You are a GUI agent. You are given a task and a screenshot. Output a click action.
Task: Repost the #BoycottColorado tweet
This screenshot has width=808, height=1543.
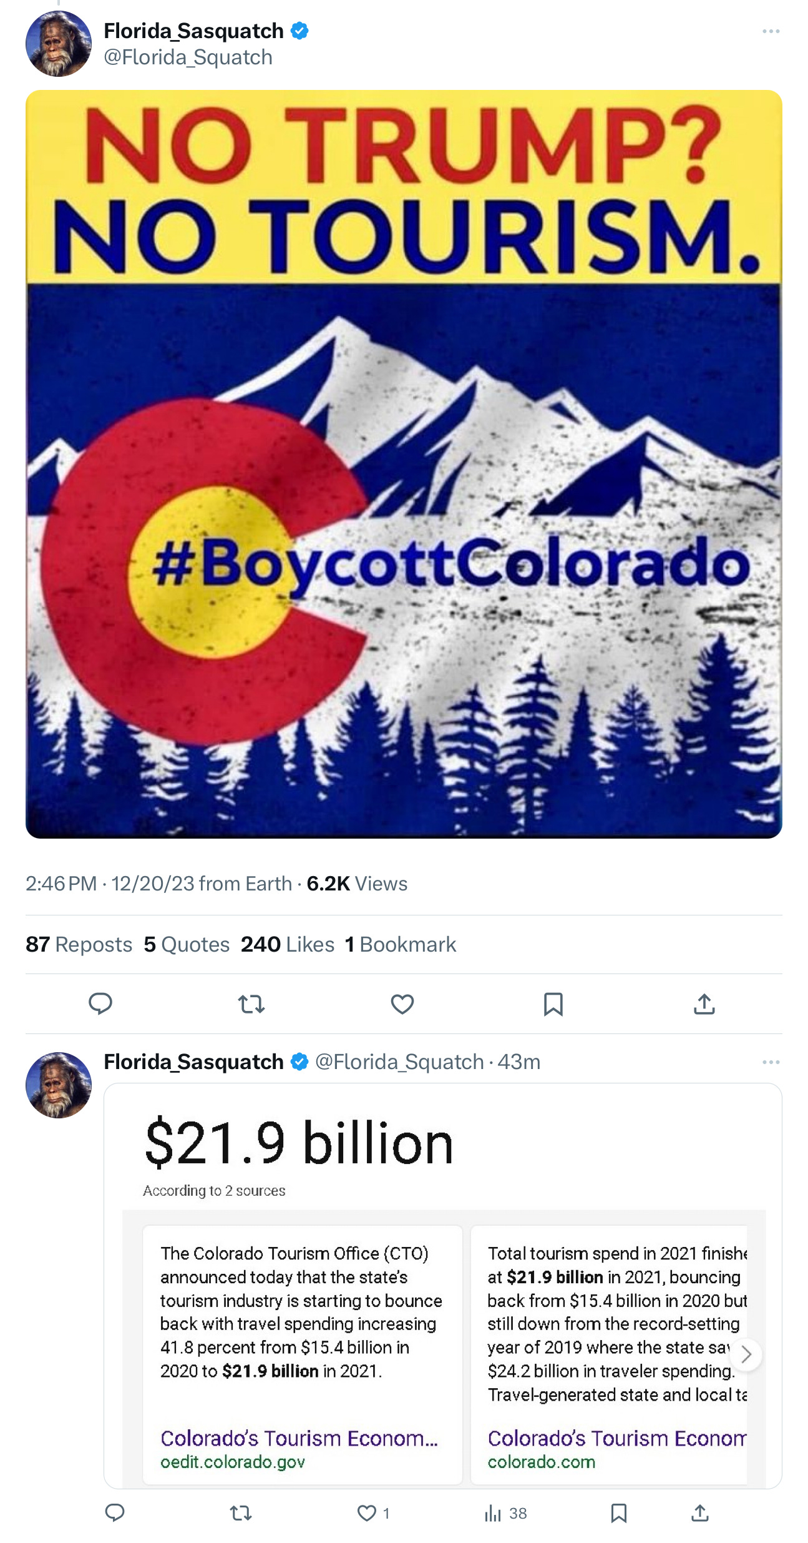pyautogui.click(x=251, y=1004)
